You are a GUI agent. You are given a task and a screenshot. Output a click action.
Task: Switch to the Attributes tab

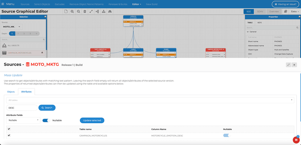pyautogui.click(x=26, y=92)
